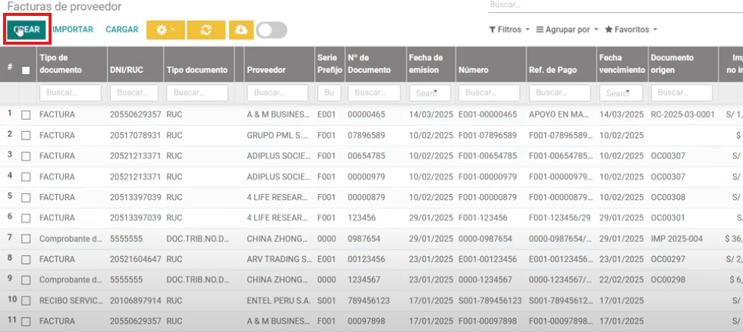Tick the checkbox for row 7
This screenshot has height=332, width=743.
coord(26,239)
